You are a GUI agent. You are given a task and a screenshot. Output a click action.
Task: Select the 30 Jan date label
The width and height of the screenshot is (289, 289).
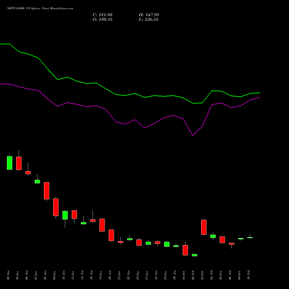[x=175, y=275]
